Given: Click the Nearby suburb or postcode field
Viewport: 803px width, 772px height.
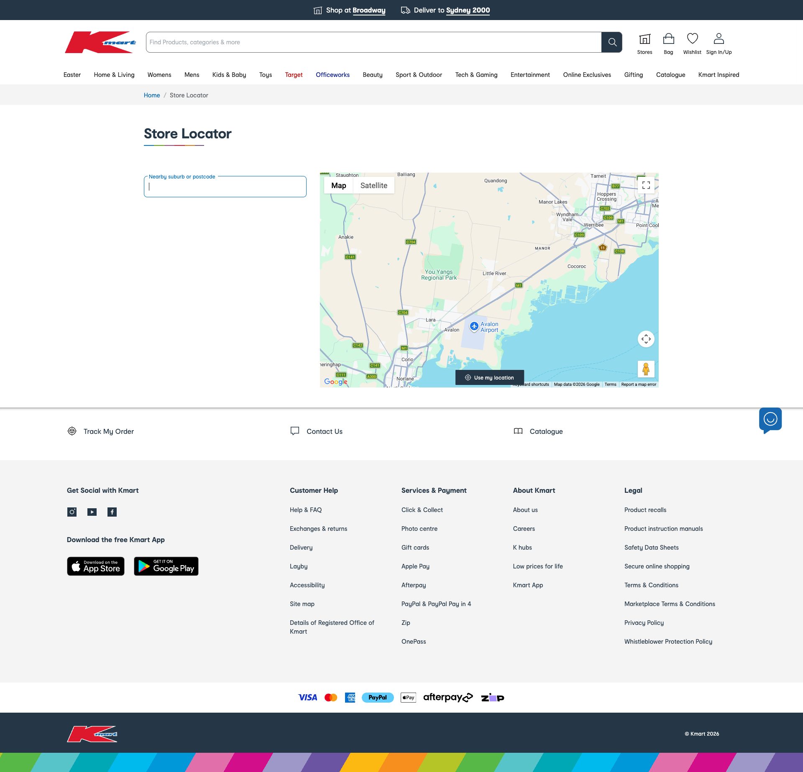Looking at the screenshot, I should coord(225,186).
